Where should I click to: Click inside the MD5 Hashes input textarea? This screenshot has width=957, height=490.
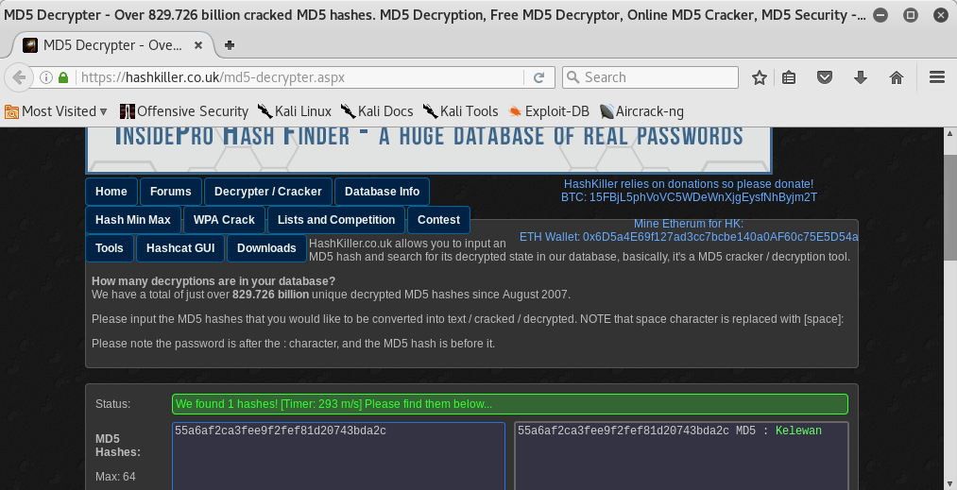pyautogui.click(x=339, y=456)
